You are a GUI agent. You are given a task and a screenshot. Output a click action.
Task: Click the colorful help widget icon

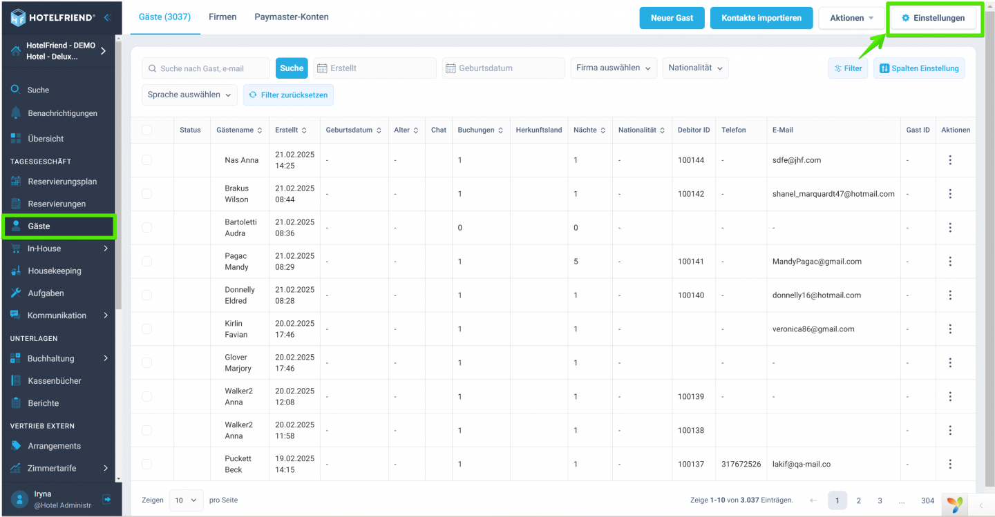pos(955,505)
